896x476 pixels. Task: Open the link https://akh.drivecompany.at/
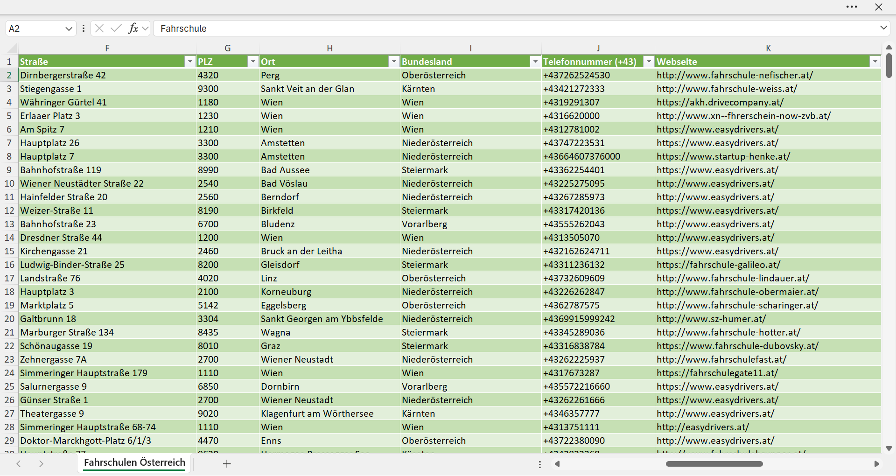click(x=720, y=102)
